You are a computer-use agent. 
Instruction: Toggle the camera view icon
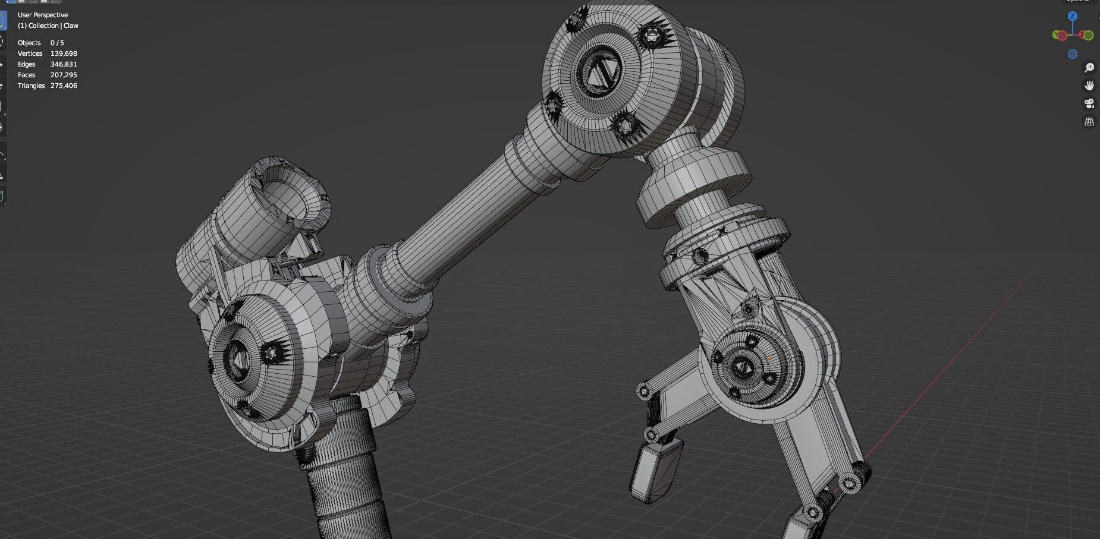point(1089,103)
